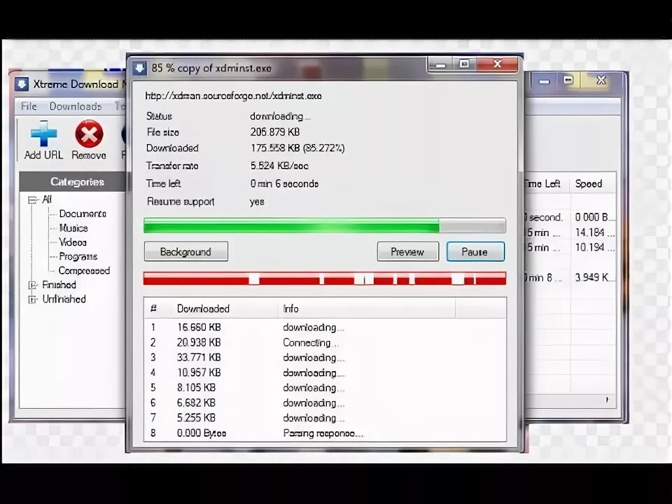Expand the Finished tree node
This screenshot has height=504, width=672.
click(x=32, y=285)
